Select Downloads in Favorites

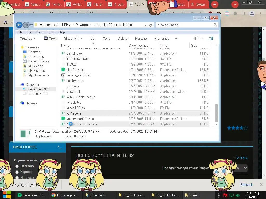36,56
